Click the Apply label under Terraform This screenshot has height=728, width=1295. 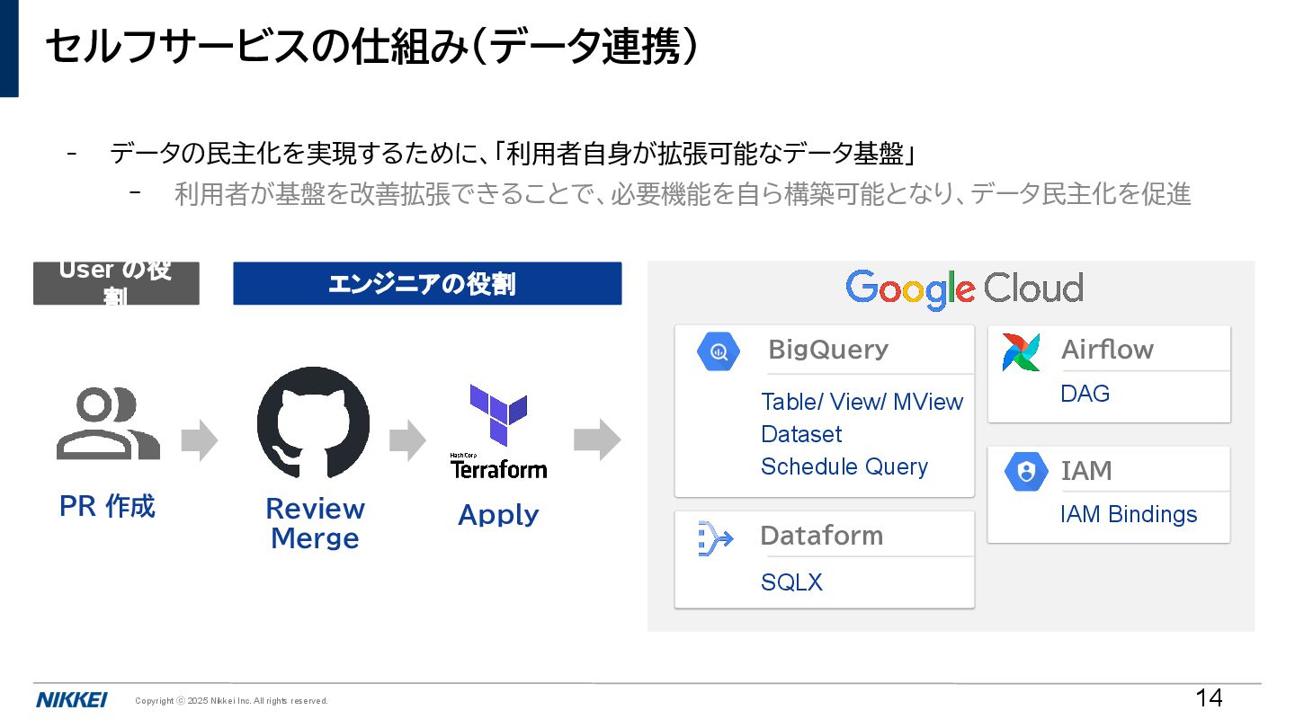tap(498, 515)
